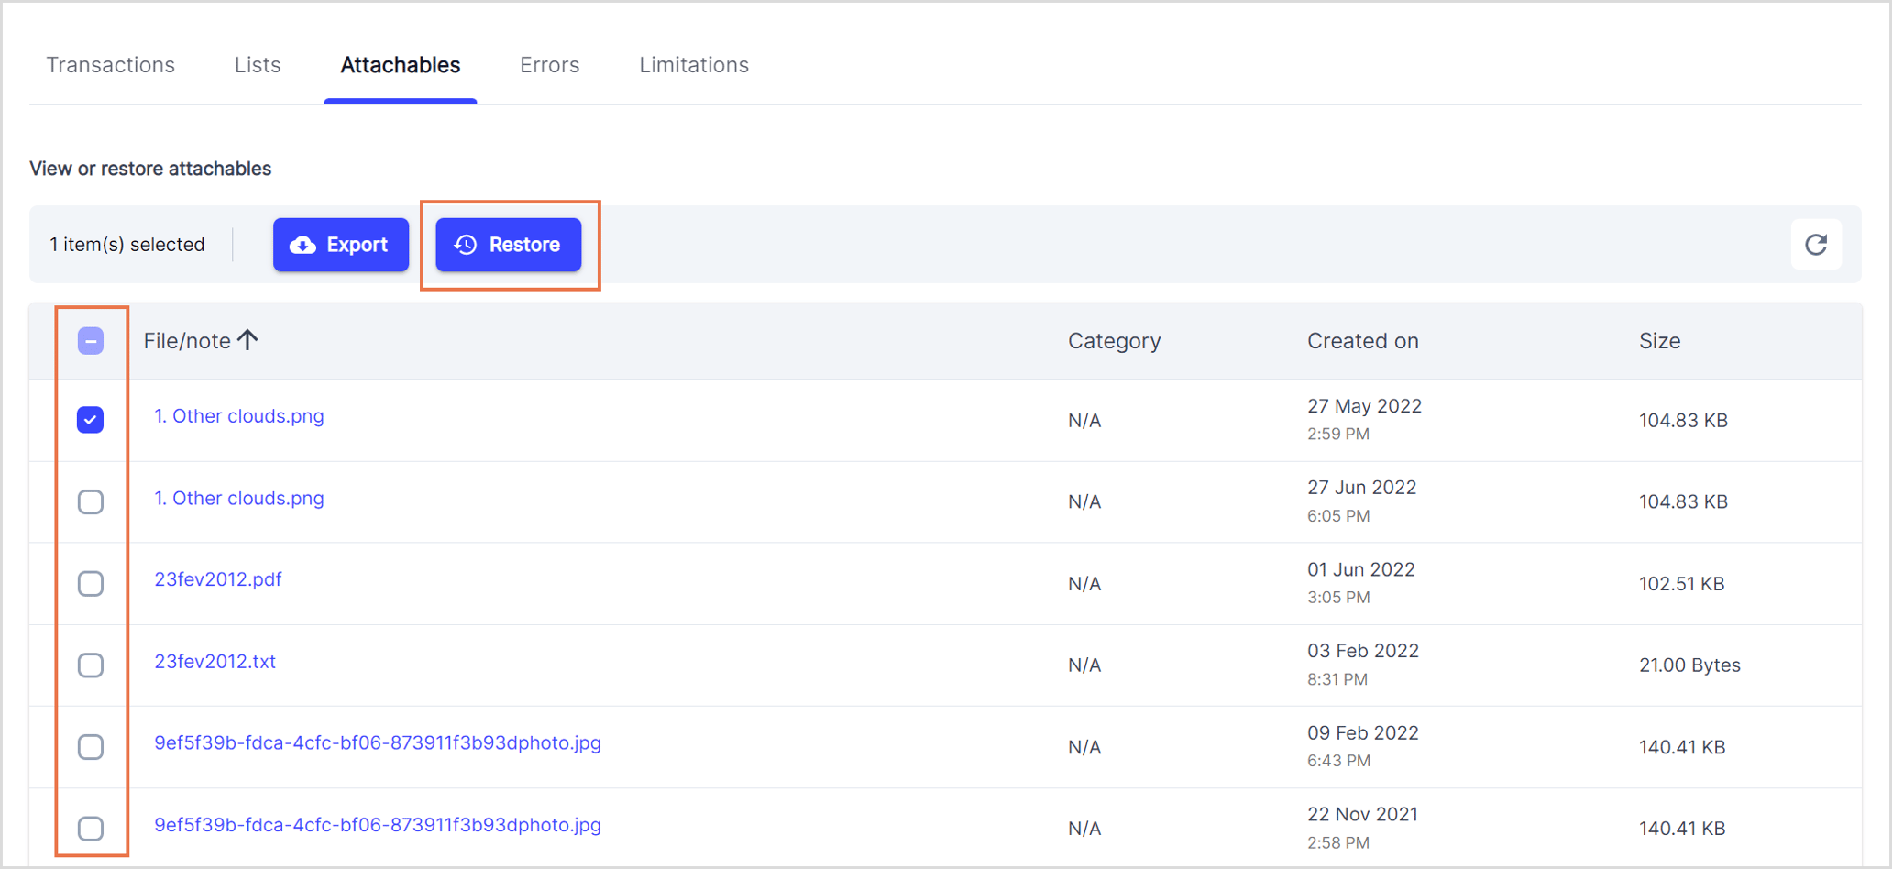This screenshot has height=869, width=1892.
Task: Open the Lists tab
Action: click(x=257, y=64)
